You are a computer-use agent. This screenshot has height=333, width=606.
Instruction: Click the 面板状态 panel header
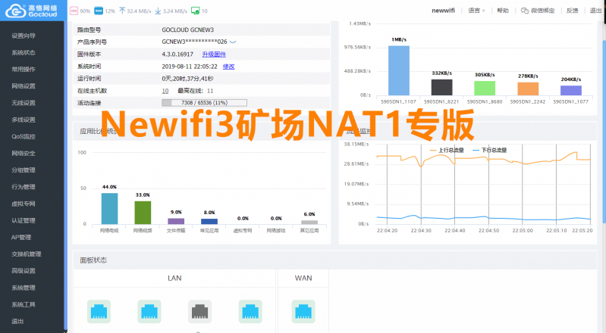coord(334,260)
